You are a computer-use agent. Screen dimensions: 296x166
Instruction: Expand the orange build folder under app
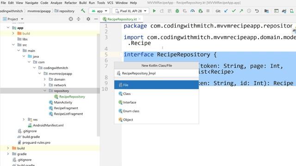tap(13, 33)
